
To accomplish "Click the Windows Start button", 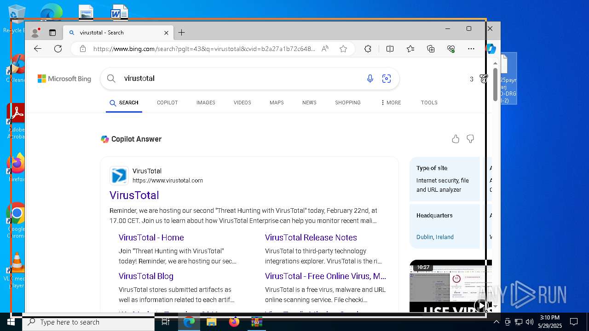I will point(11,322).
